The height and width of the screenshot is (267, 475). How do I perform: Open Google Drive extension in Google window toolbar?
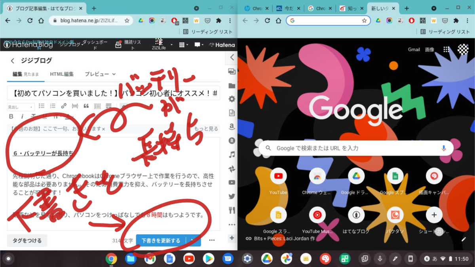point(378,21)
